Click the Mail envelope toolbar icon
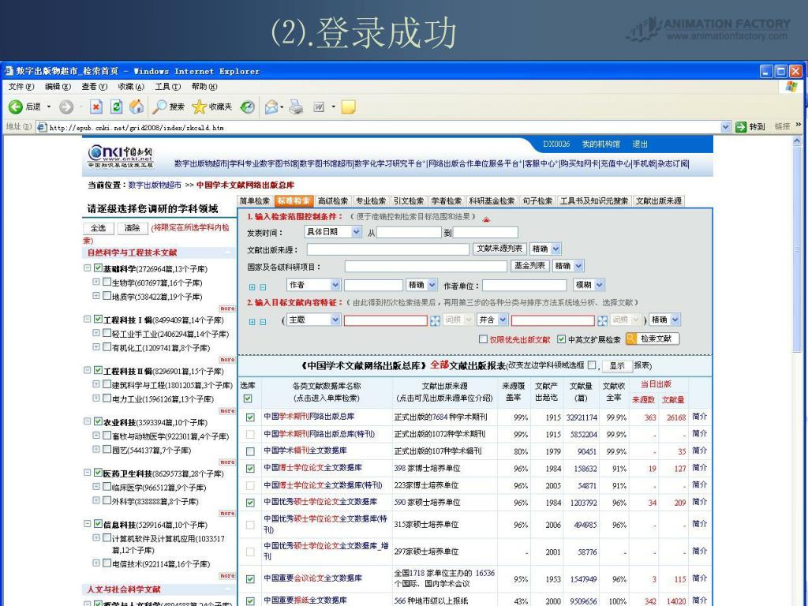The height and width of the screenshot is (606, 808). (x=271, y=107)
